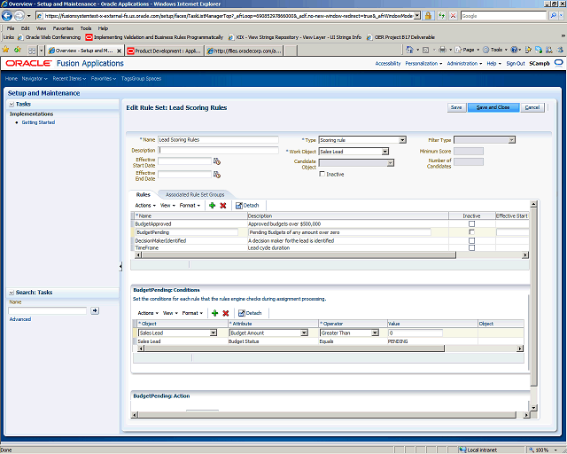Delete rule with red X in Rules toolbar
567x454 pixels.
(x=223, y=206)
